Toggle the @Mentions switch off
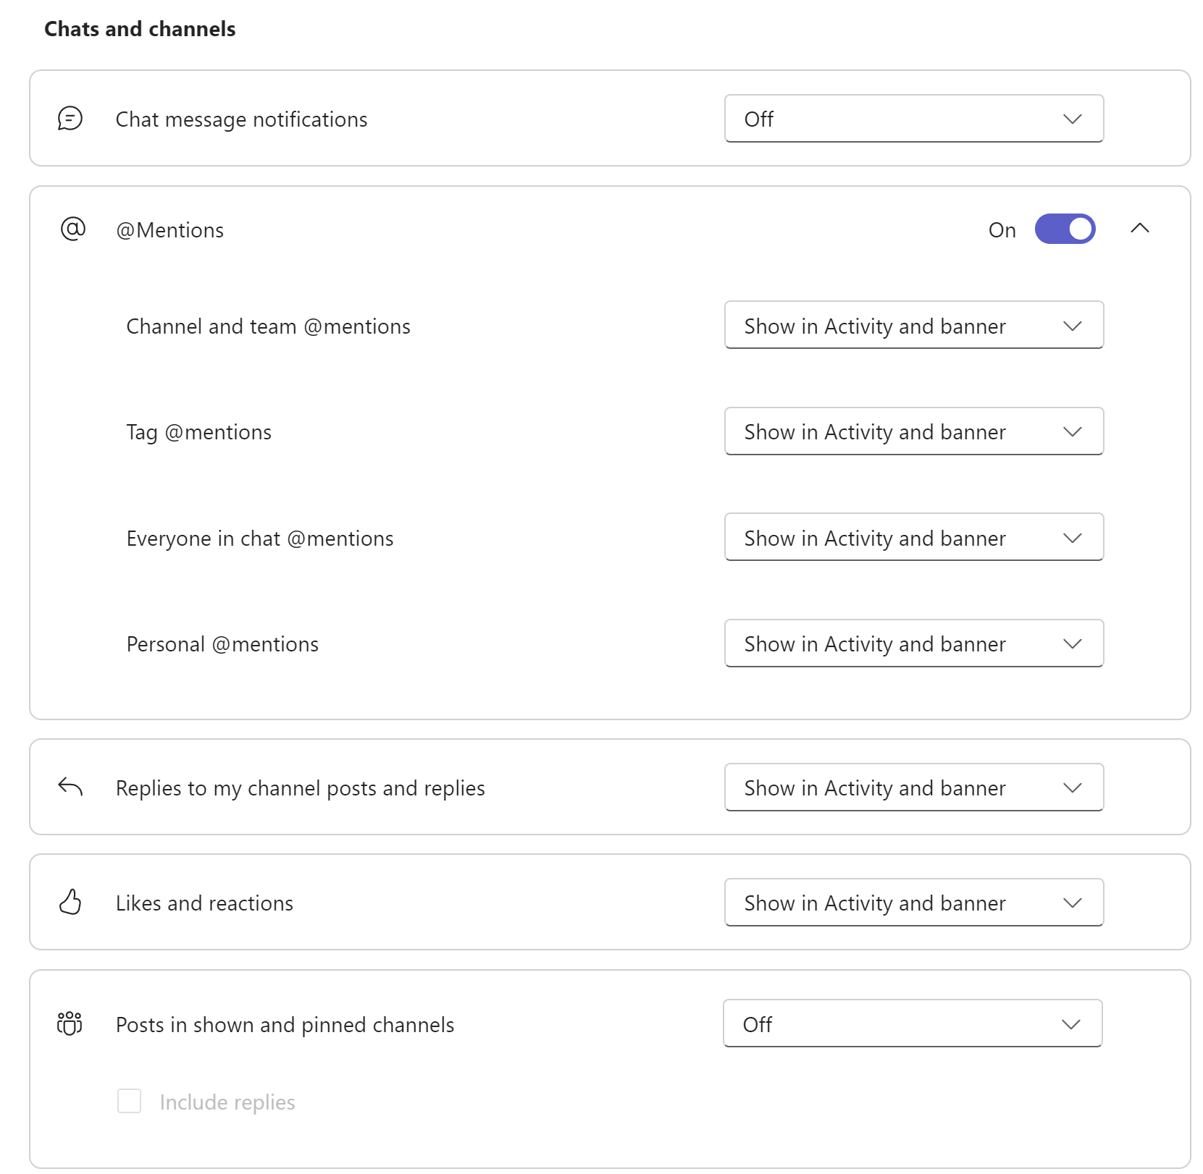Image resolution: width=1203 pixels, height=1174 pixels. pyautogui.click(x=1065, y=229)
